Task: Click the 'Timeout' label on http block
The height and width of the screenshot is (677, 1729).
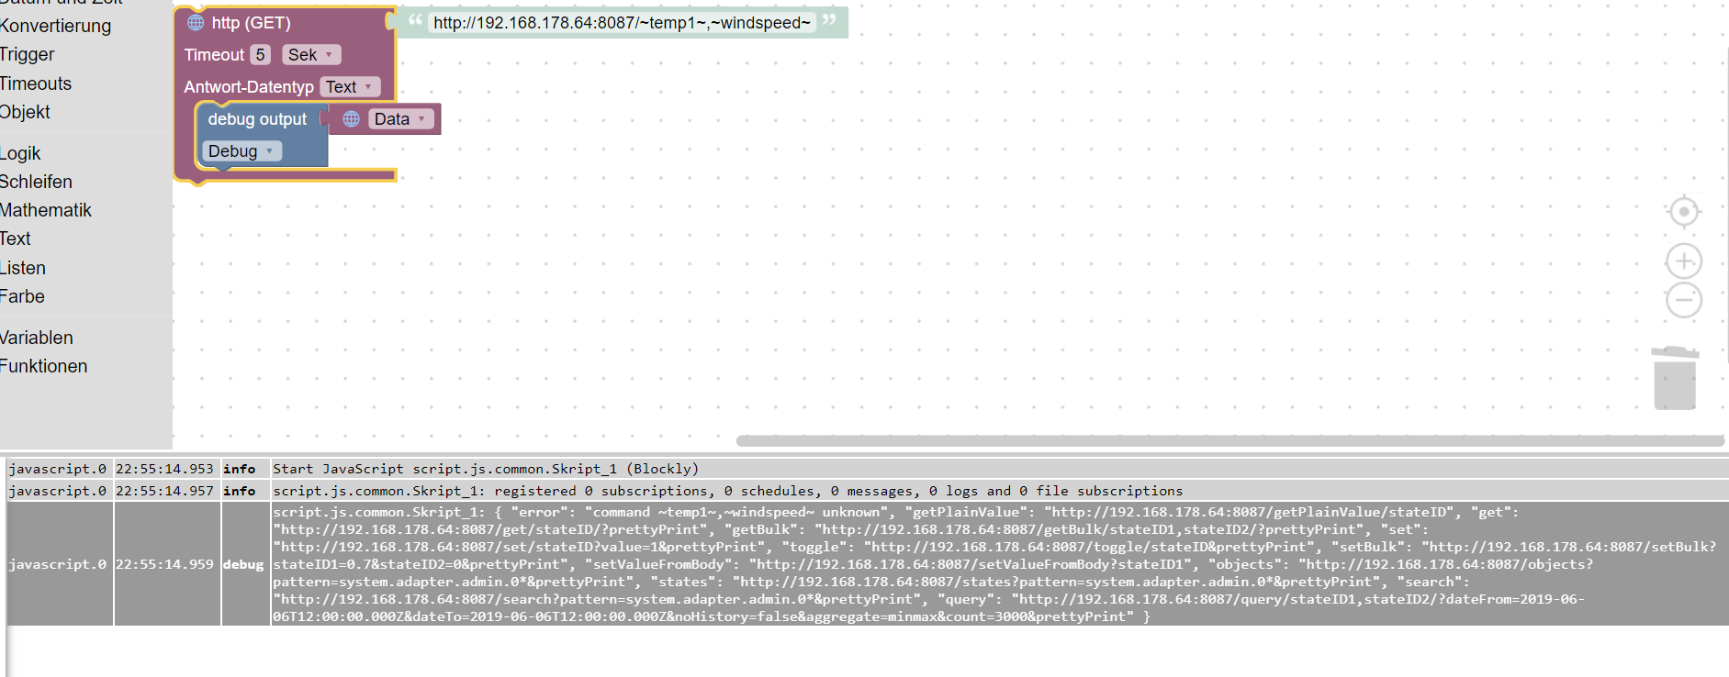Action: pyautogui.click(x=214, y=55)
